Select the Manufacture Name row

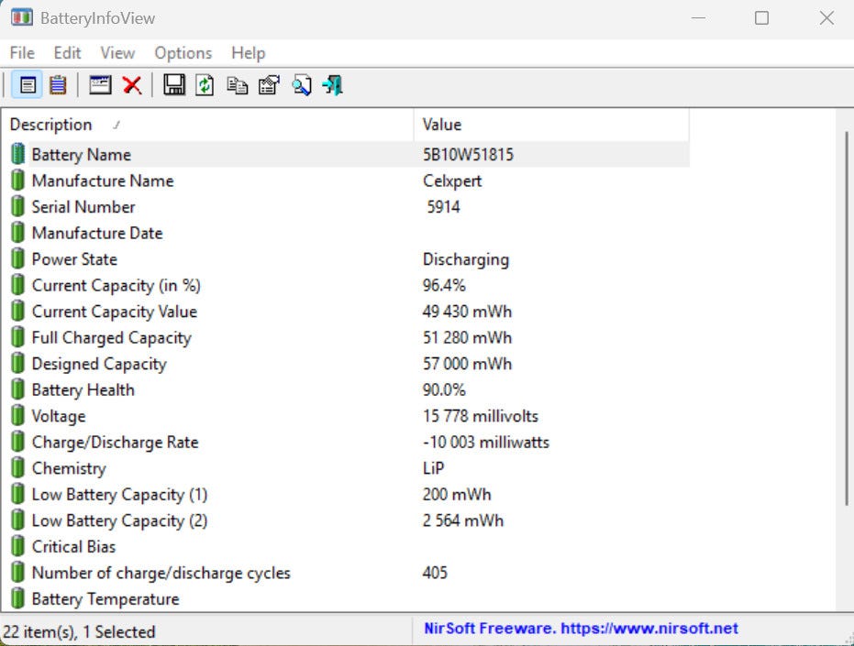346,181
